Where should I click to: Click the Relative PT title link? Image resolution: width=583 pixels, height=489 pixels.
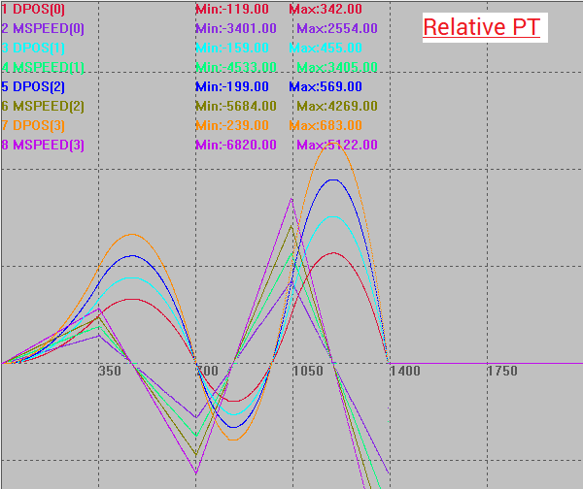click(x=485, y=27)
